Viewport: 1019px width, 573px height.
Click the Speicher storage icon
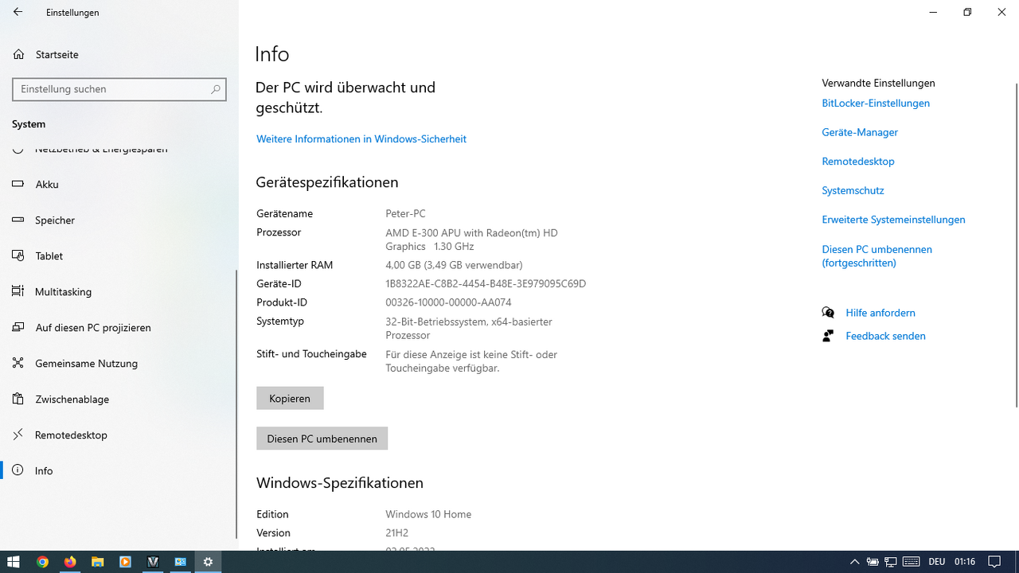[x=18, y=220]
